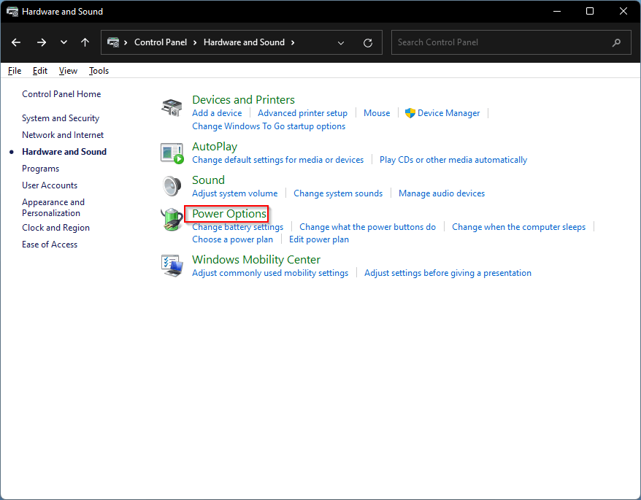The height and width of the screenshot is (500, 641).
Task: Go up one level with Up arrow
Action: click(x=85, y=42)
